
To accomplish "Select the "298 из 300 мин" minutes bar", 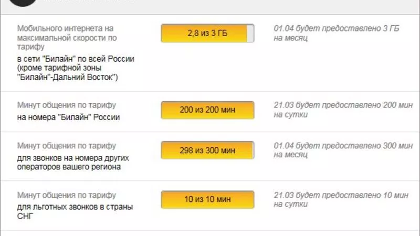I will 207,151.
